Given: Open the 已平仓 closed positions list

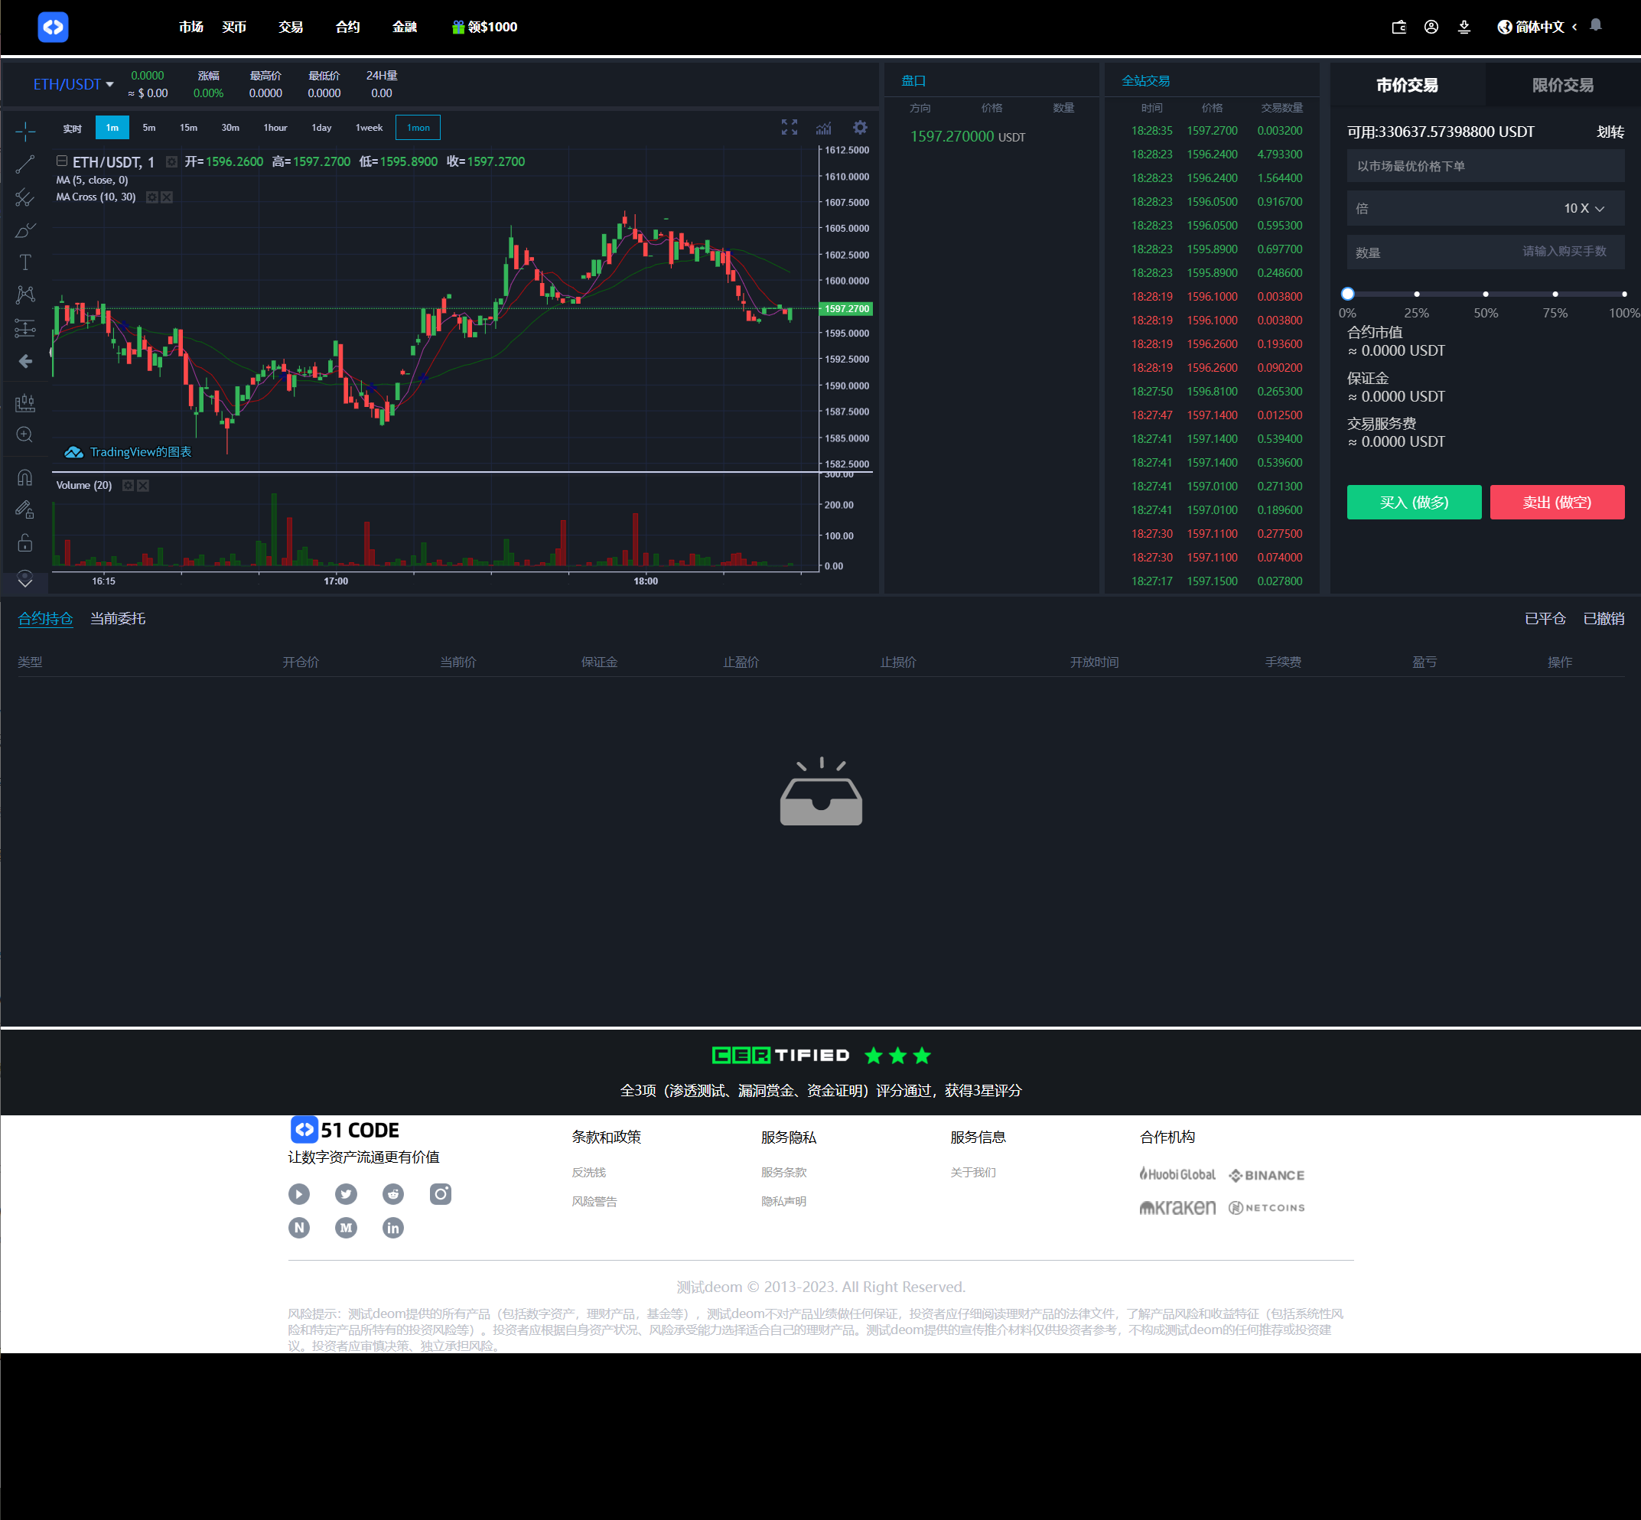Looking at the screenshot, I should 1545,619.
